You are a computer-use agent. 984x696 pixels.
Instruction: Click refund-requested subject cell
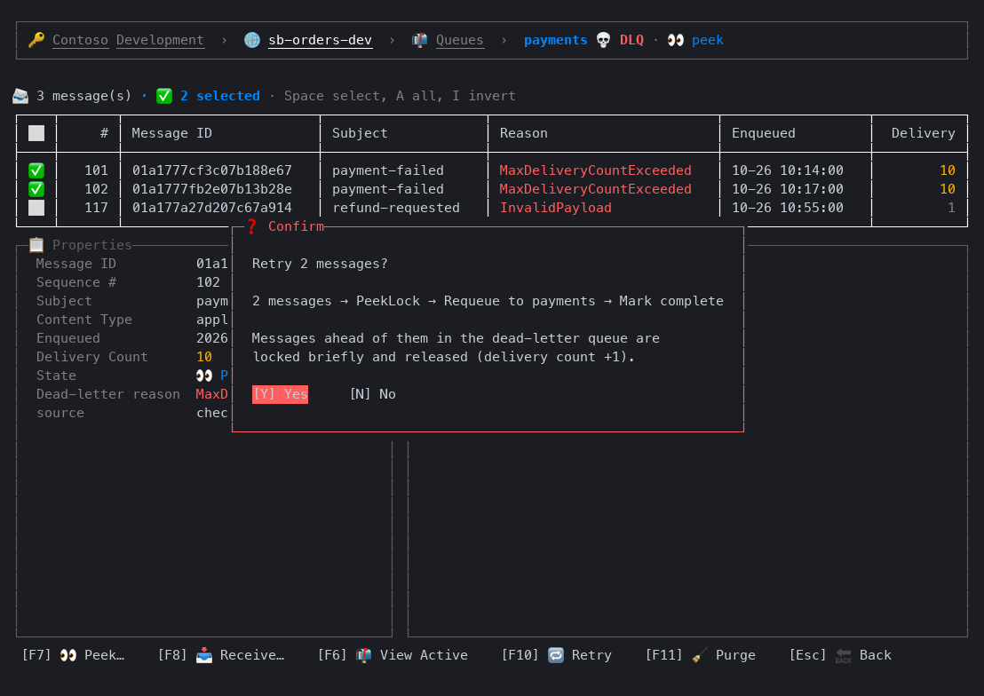pyautogui.click(x=396, y=208)
